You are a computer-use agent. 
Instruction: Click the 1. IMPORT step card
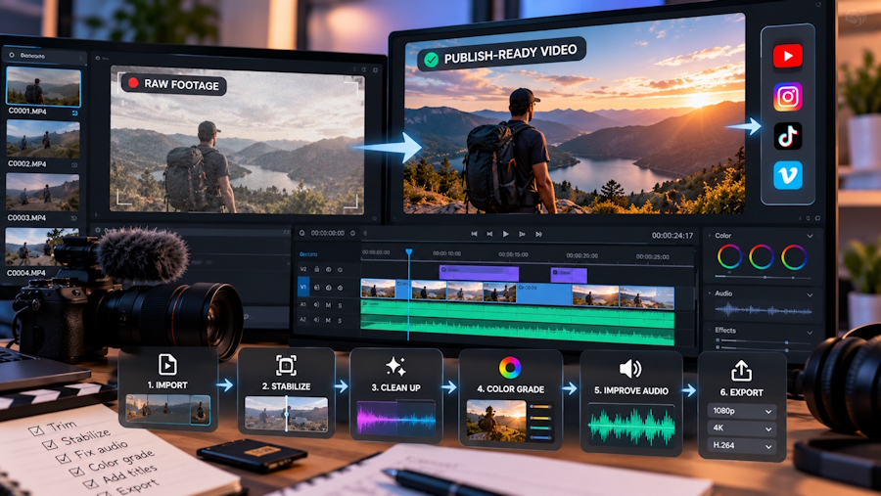tap(168, 389)
